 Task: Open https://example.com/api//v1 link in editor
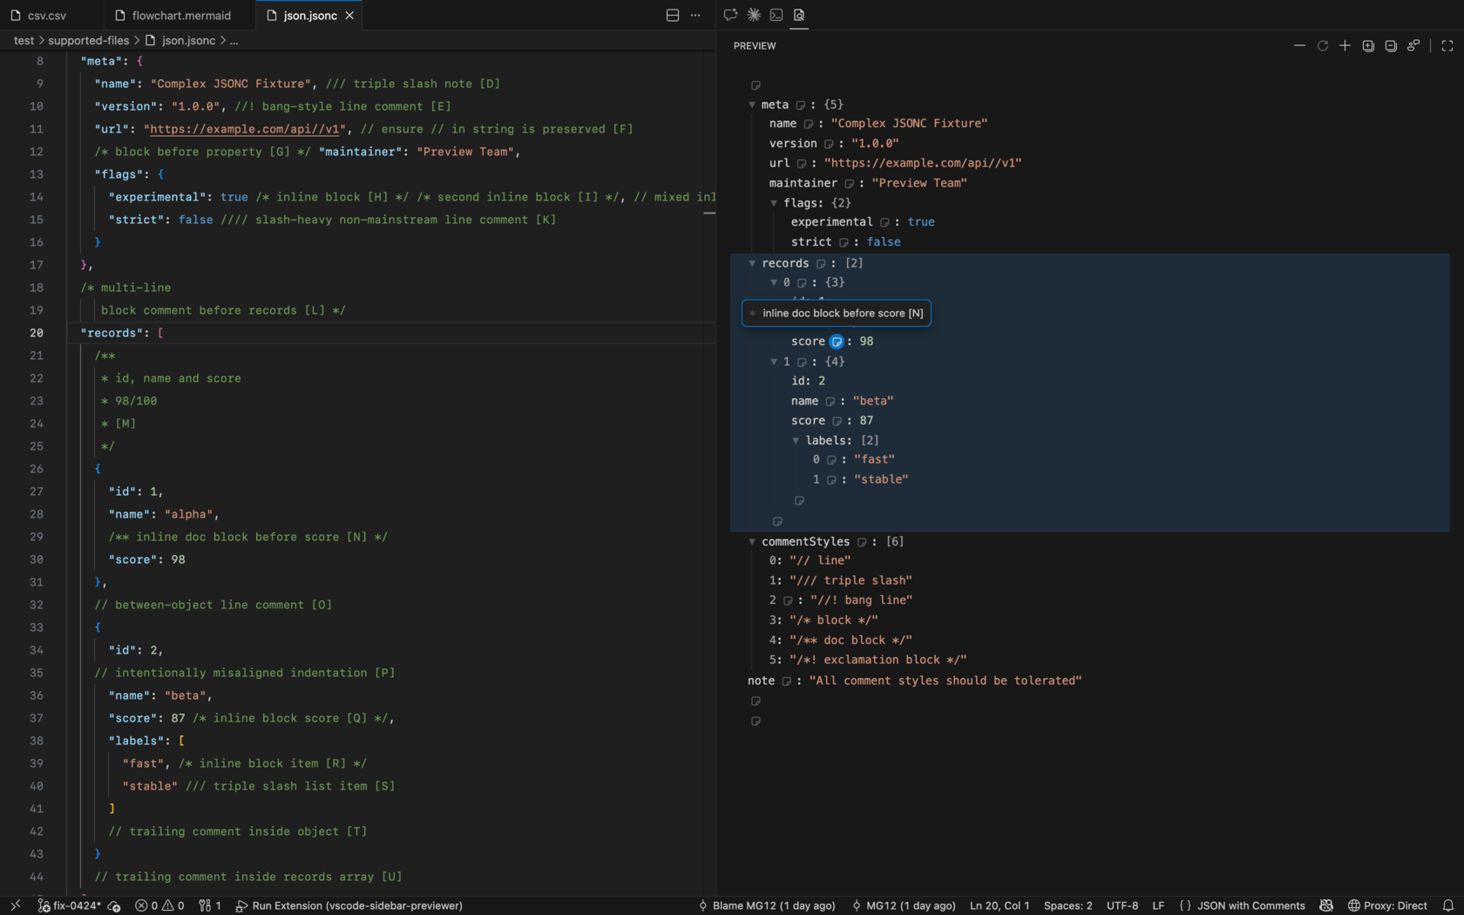(x=245, y=129)
